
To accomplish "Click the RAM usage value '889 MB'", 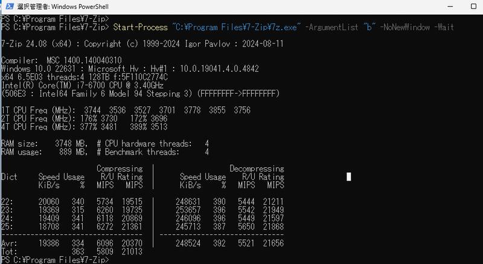I will pos(73,152).
